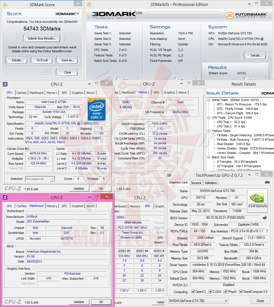Click To Excel in 3DMark Score window
The width and height of the screenshot is (274, 307).
click(x=42, y=60)
